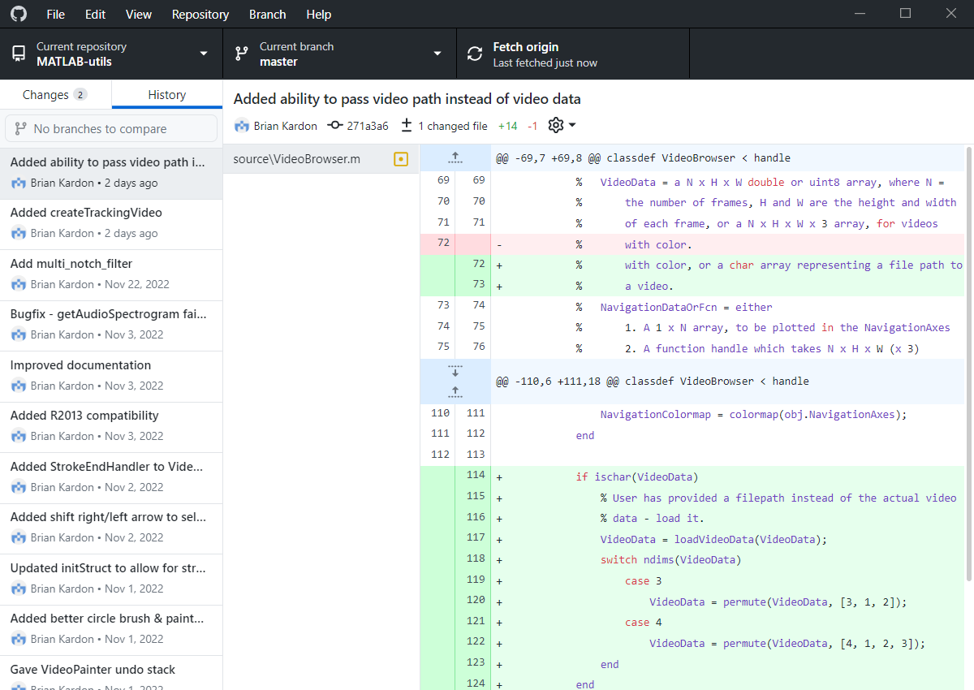Viewport: 974px width, 690px height.
Task: Focus the No branches to compare field
Action: point(111,128)
